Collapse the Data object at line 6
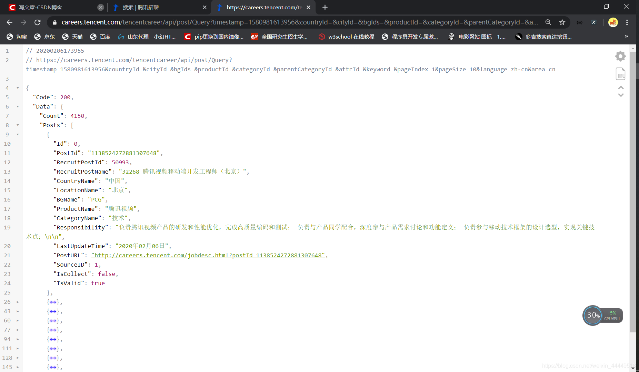The height and width of the screenshot is (372, 639). (x=18, y=106)
